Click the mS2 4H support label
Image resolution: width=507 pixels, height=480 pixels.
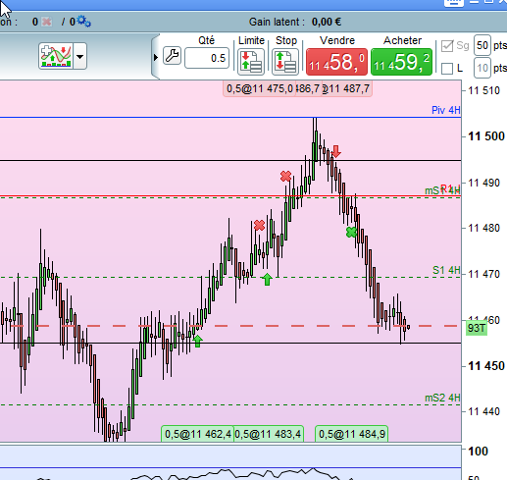coord(442,398)
